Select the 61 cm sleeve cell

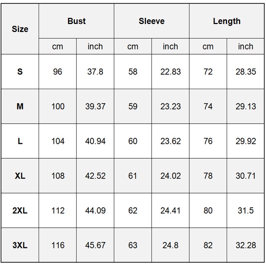[133, 176]
